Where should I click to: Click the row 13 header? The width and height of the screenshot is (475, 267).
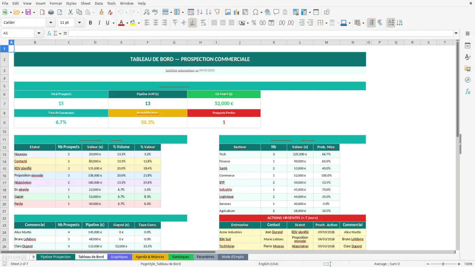click(x=4, y=154)
